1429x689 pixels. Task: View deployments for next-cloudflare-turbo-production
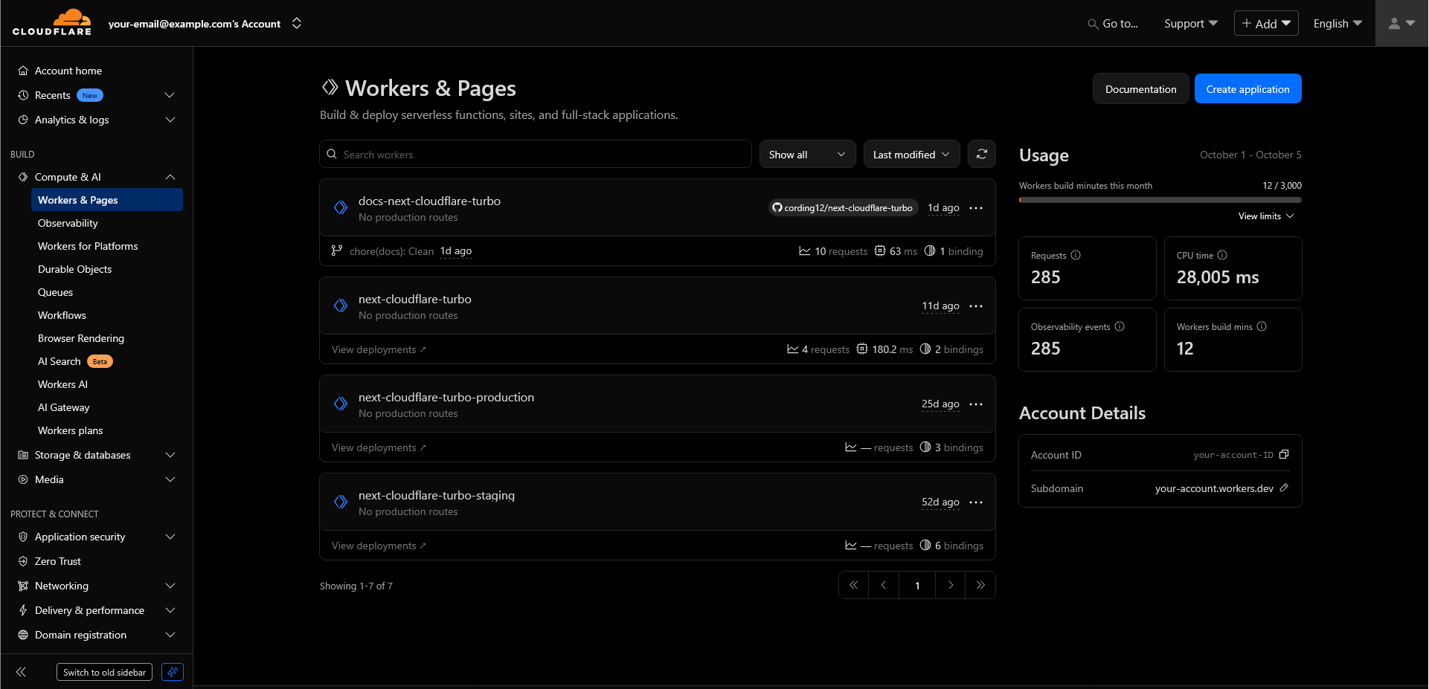tap(379, 447)
